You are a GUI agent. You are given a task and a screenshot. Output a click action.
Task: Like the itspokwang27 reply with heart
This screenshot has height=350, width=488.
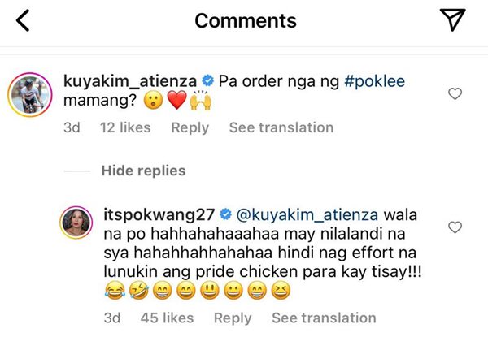(x=455, y=227)
